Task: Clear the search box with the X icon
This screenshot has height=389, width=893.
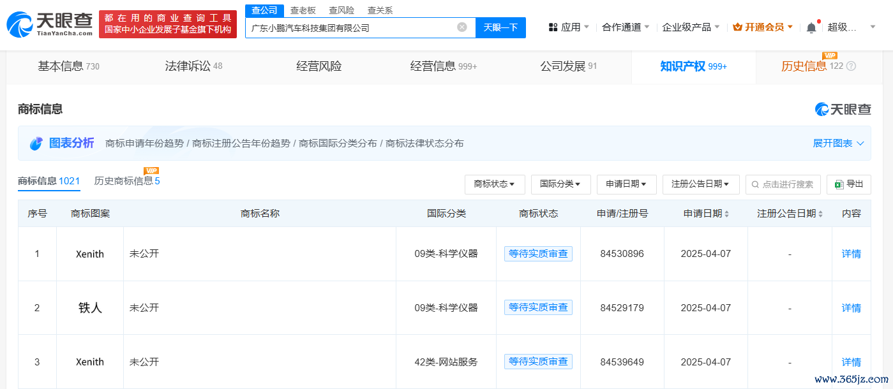Action: coord(462,27)
